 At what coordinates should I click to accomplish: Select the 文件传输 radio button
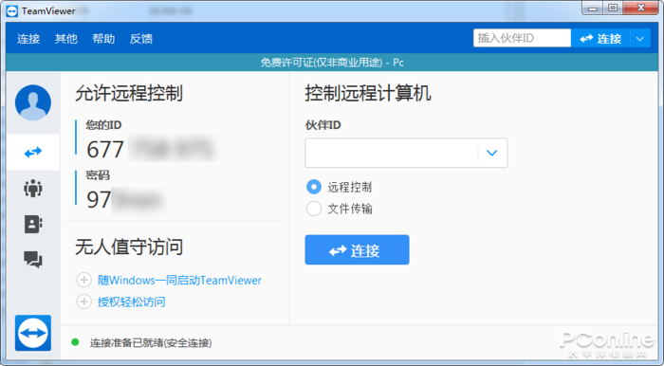click(314, 209)
